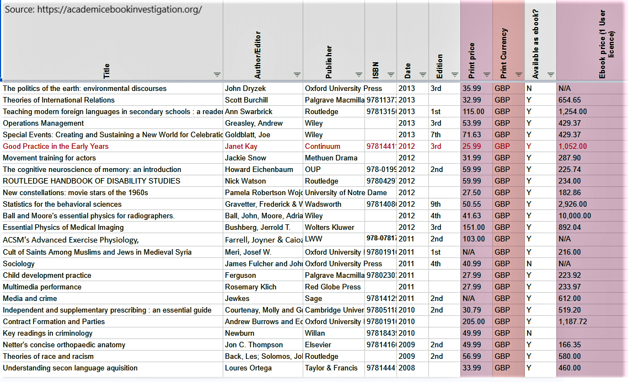Click the academicebookinvestigation.org source URL

point(119,9)
